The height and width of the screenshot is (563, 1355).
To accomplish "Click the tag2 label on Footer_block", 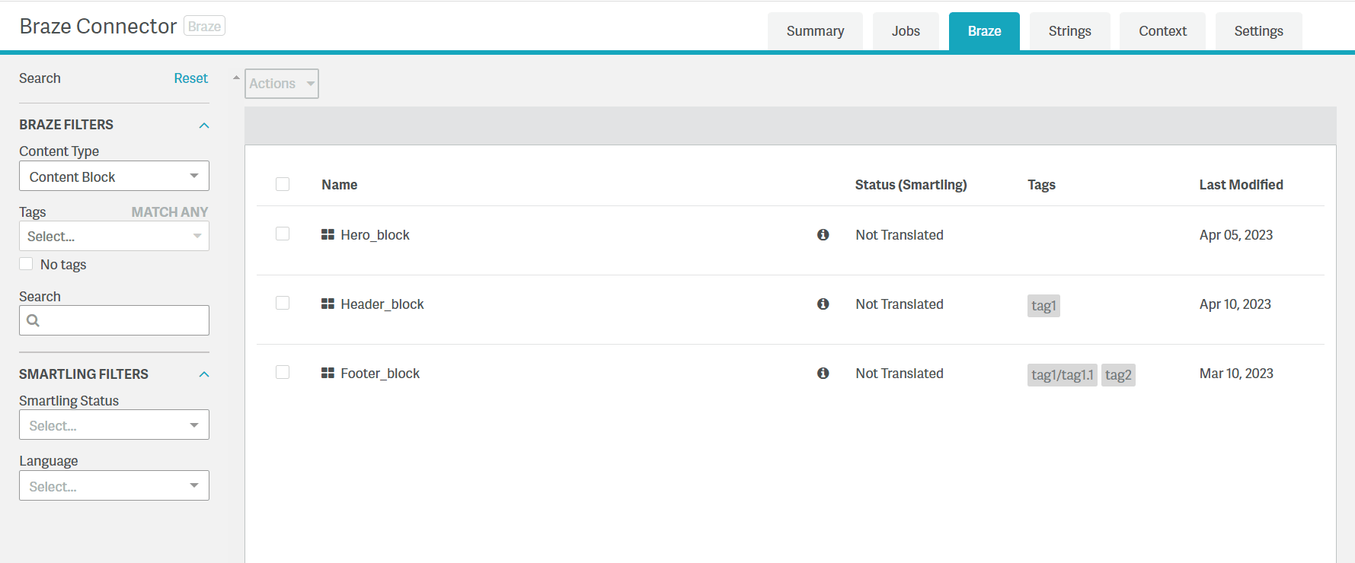I will tap(1118, 375).
